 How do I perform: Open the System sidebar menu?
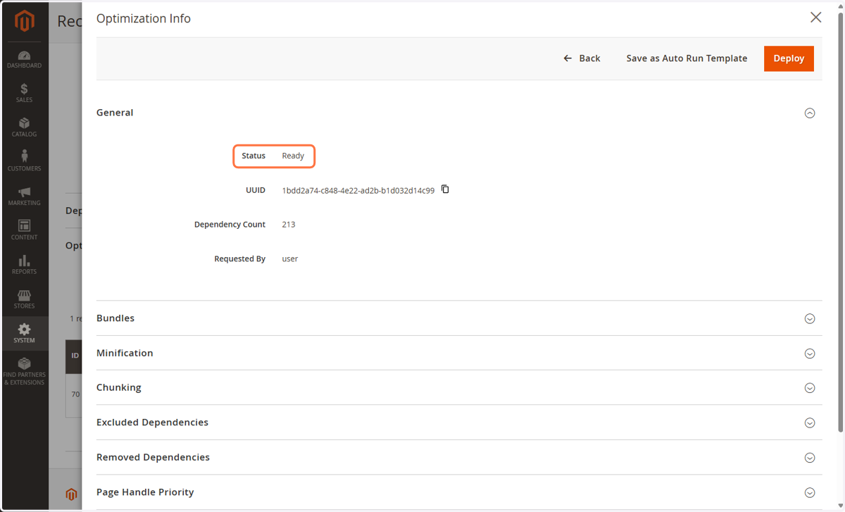(x=24, y=333)
